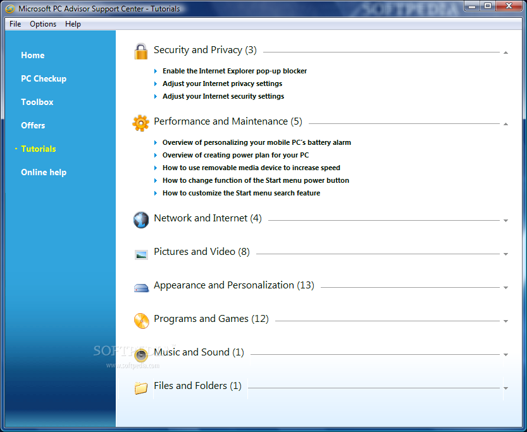Screen dimensions: 527x432
Task: Open the File menu
Action: pyautogui.click(x=15, y=24)
